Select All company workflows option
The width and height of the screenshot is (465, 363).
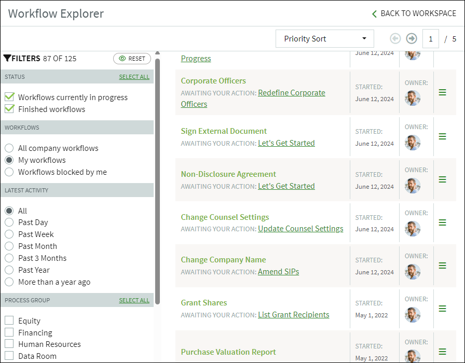9,148
